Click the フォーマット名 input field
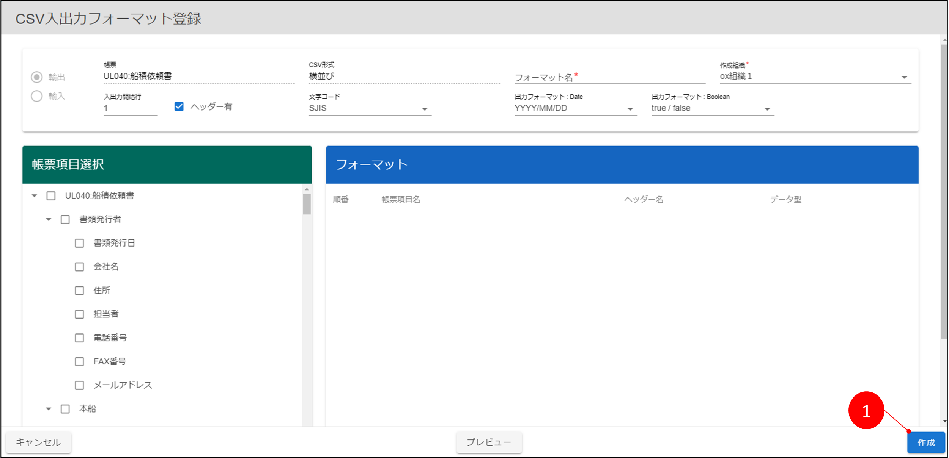Viewport: 949px width, 458px height. (x=609, y=78)
